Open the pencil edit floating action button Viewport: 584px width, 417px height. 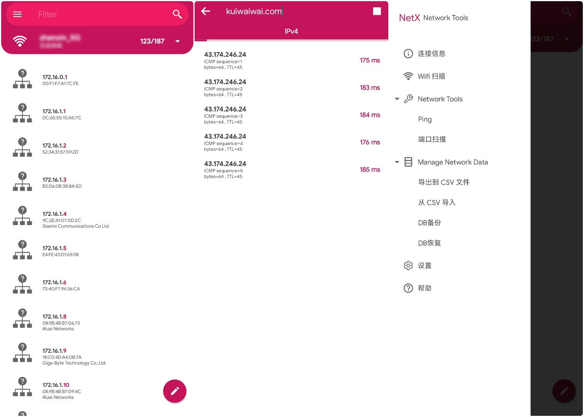tap(174, 391)
